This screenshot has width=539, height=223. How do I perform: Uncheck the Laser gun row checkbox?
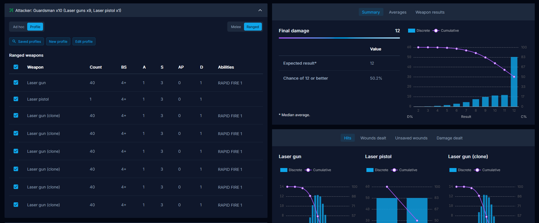(16, 82)
